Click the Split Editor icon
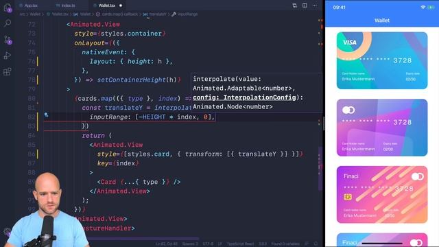439x247 pixels. coord(305,5)
